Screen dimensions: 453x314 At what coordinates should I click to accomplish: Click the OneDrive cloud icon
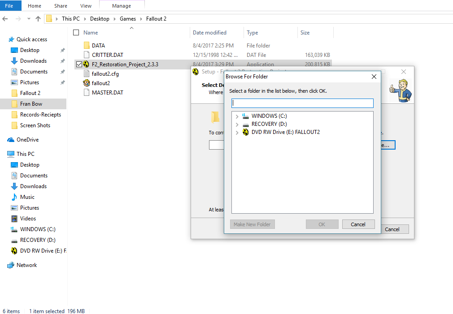[11, 140]
